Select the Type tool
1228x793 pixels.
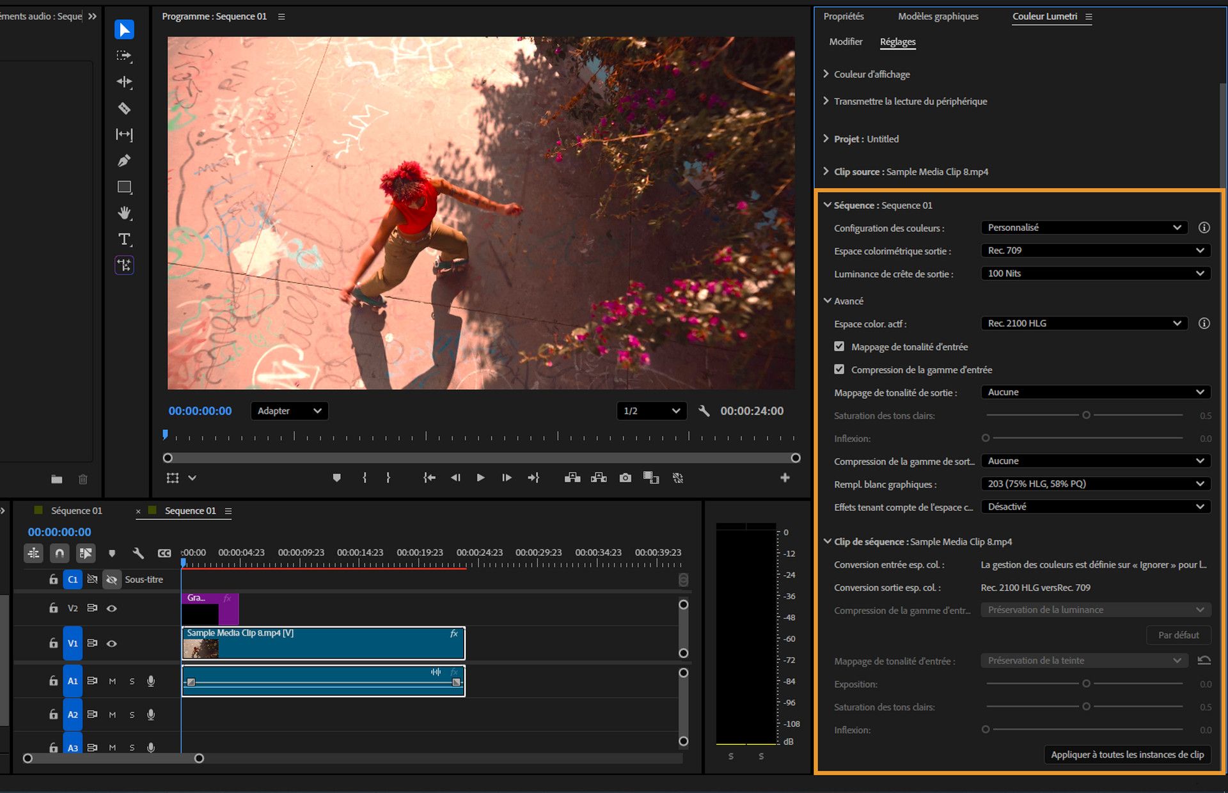125,239
